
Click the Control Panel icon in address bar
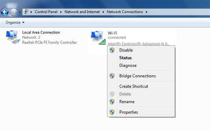click(x=26, y=12)
